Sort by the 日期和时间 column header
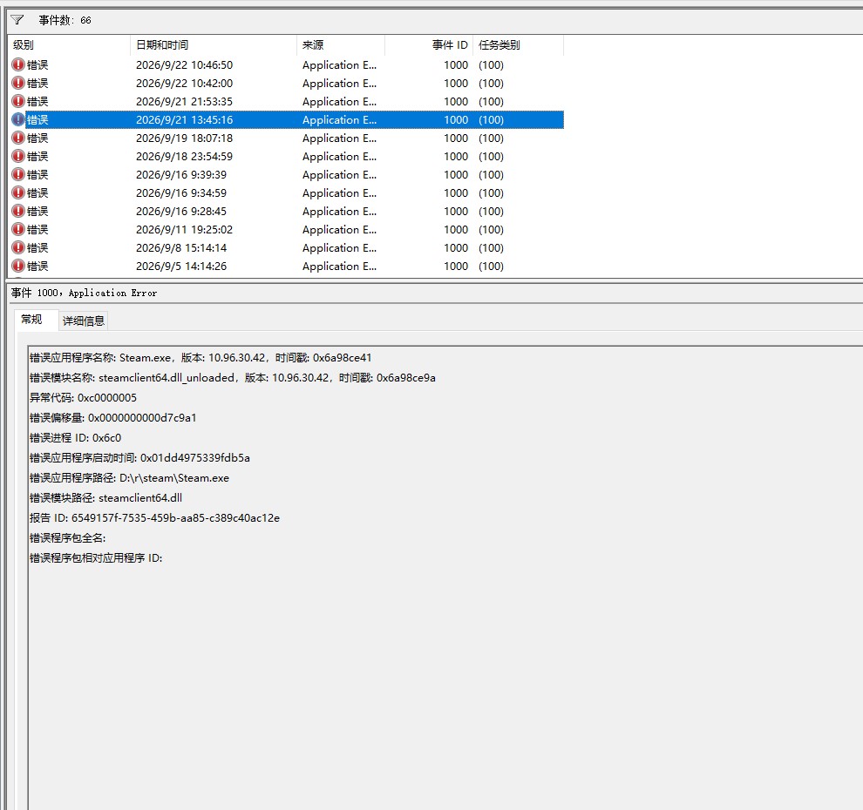Screen dimensions: 863x810 [214, 45]
